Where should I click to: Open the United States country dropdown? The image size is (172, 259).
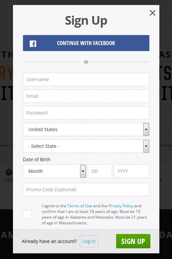click(86, 129)
